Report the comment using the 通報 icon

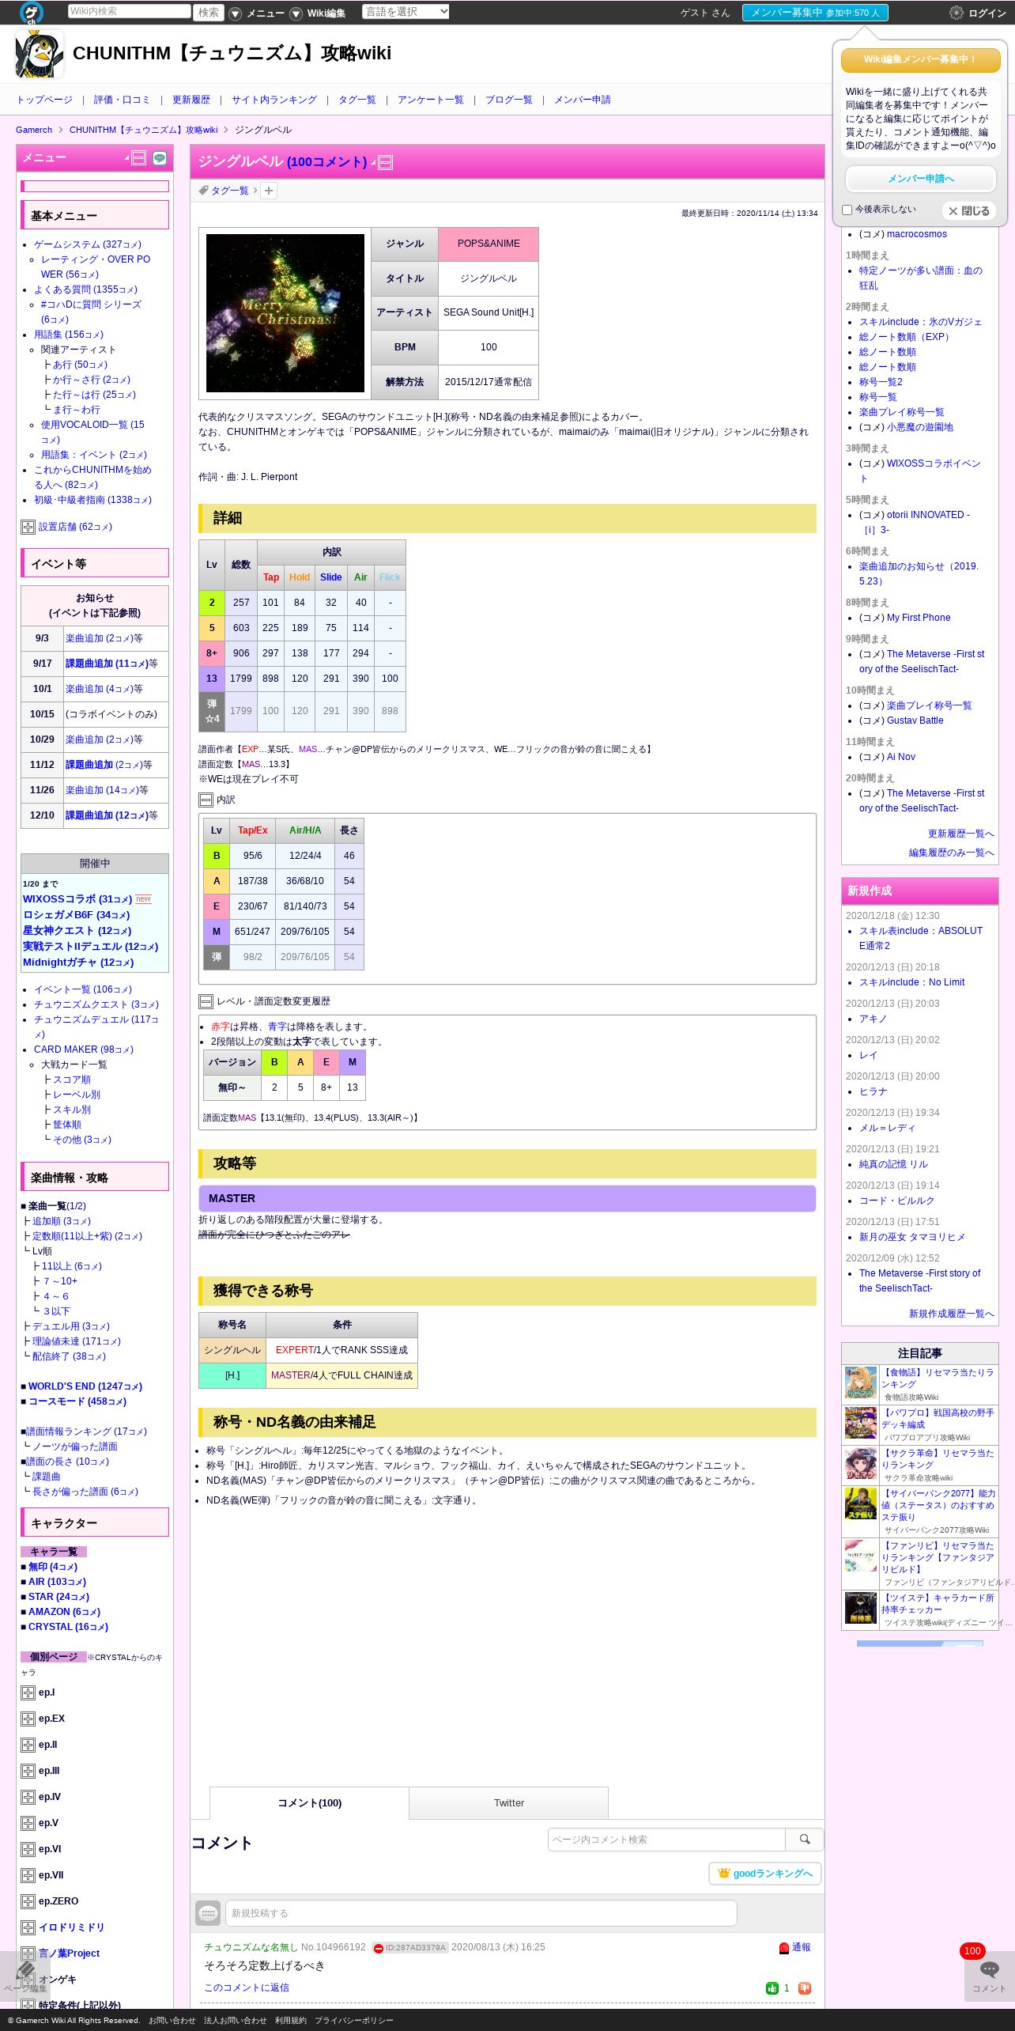click(784, 1948)
